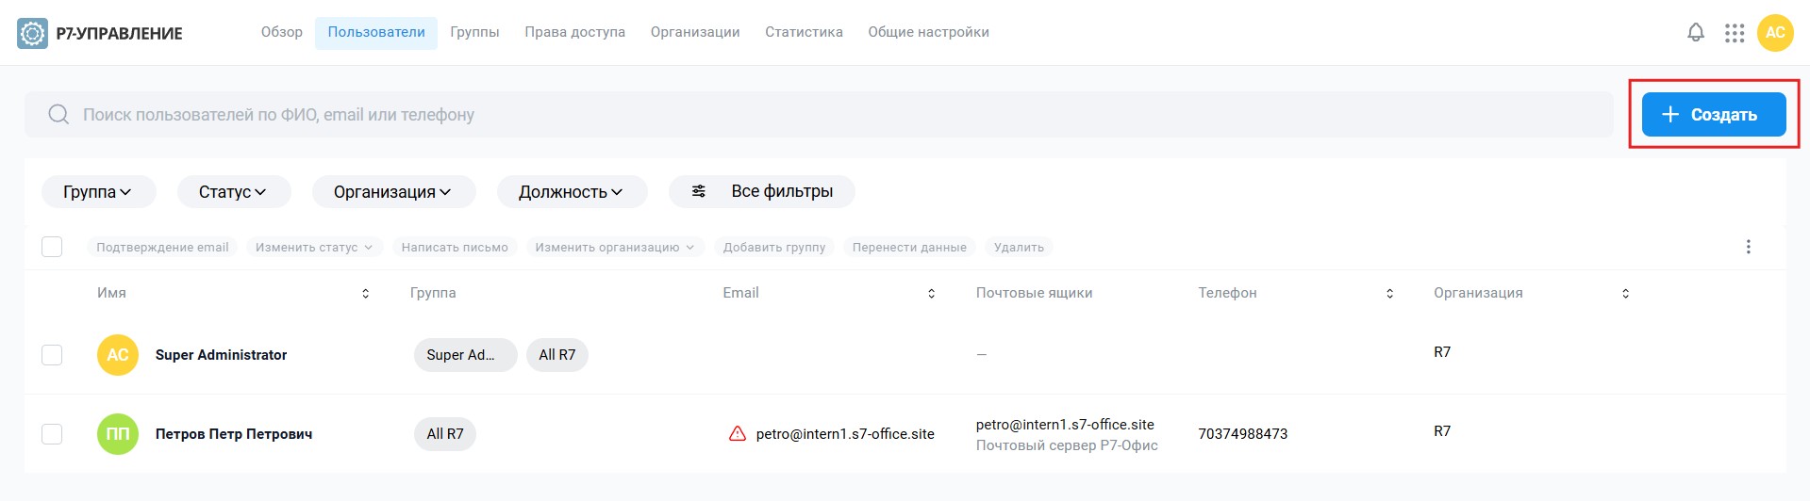
Task: Toggle the select-all users checkbox
Action: click(52, 247)
